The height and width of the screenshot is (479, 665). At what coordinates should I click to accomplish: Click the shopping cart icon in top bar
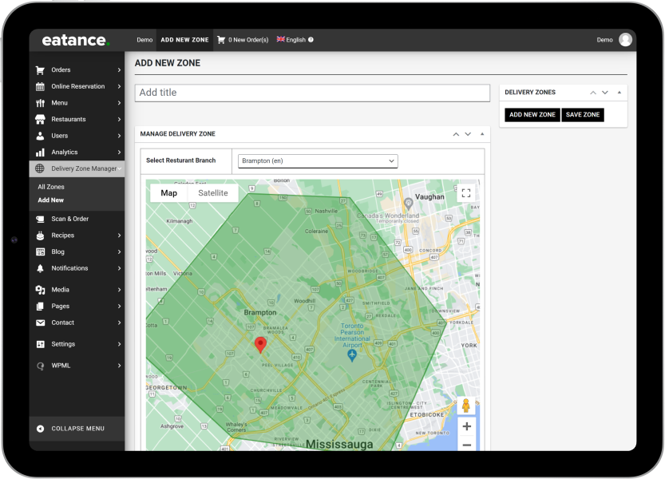[221, 40]
